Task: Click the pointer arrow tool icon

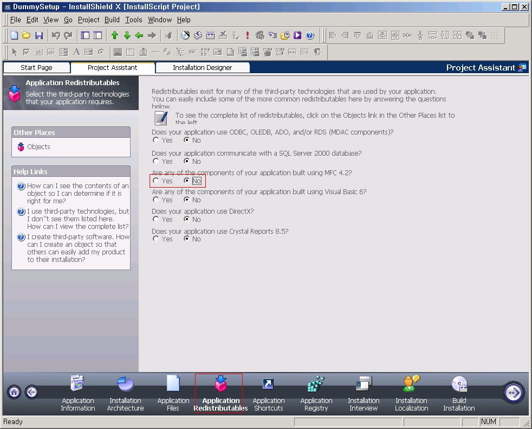Action: [14, 52]
